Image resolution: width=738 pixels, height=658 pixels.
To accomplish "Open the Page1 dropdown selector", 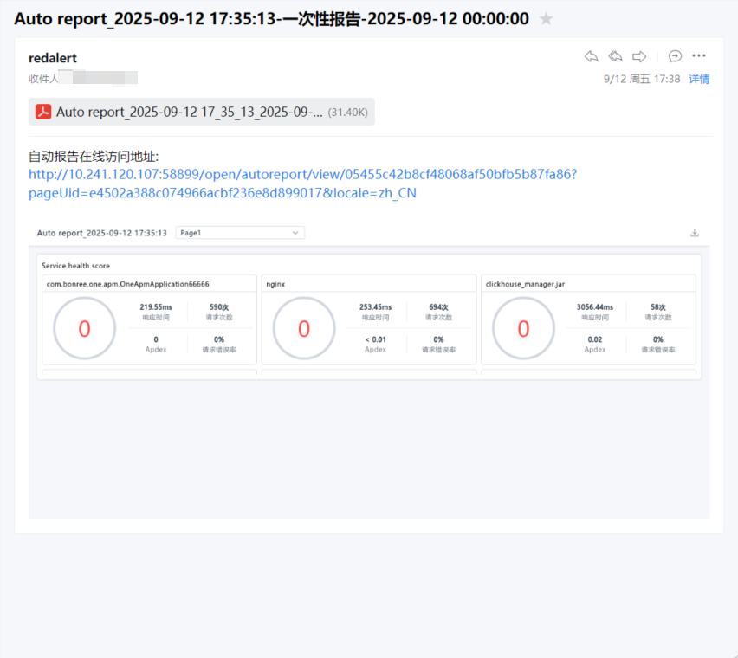I will 240,233.
